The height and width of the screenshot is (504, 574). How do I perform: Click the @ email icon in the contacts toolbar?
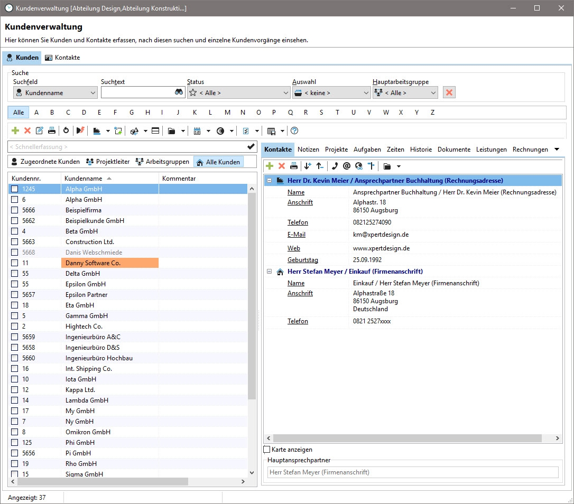pos(347,166)
